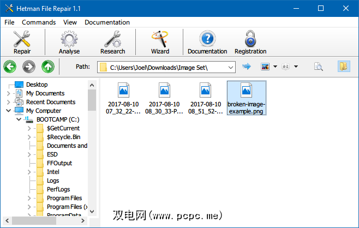Select the $GetCurrent folder

[x=63, y=128]
